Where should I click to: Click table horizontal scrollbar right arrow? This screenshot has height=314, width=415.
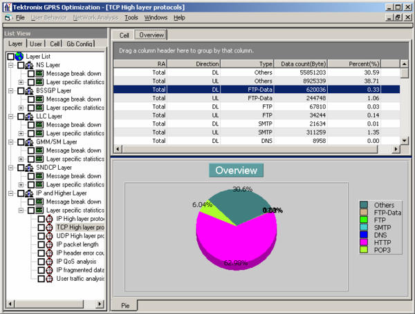tap(396, 149)
